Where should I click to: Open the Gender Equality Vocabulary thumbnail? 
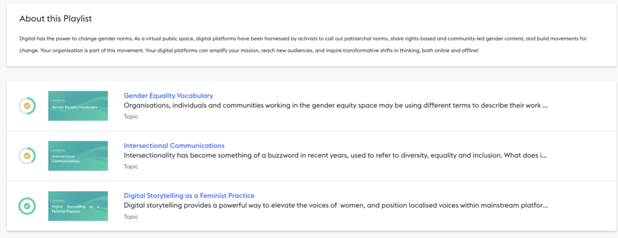pos(78,106)
